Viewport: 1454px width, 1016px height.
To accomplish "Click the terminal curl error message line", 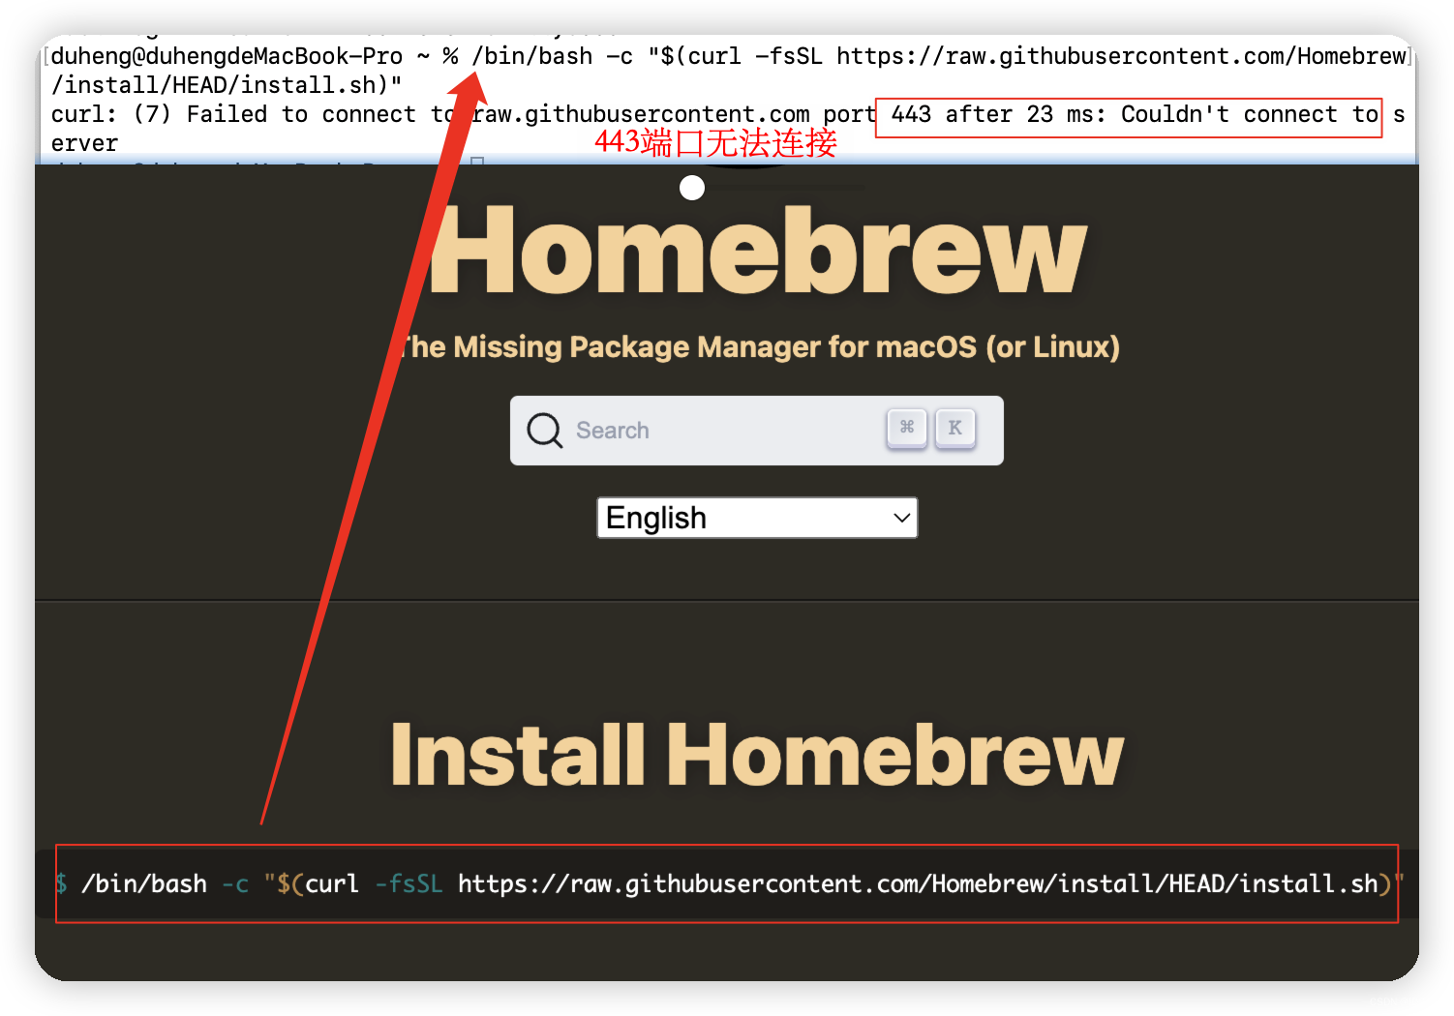I will coord(728,114).
